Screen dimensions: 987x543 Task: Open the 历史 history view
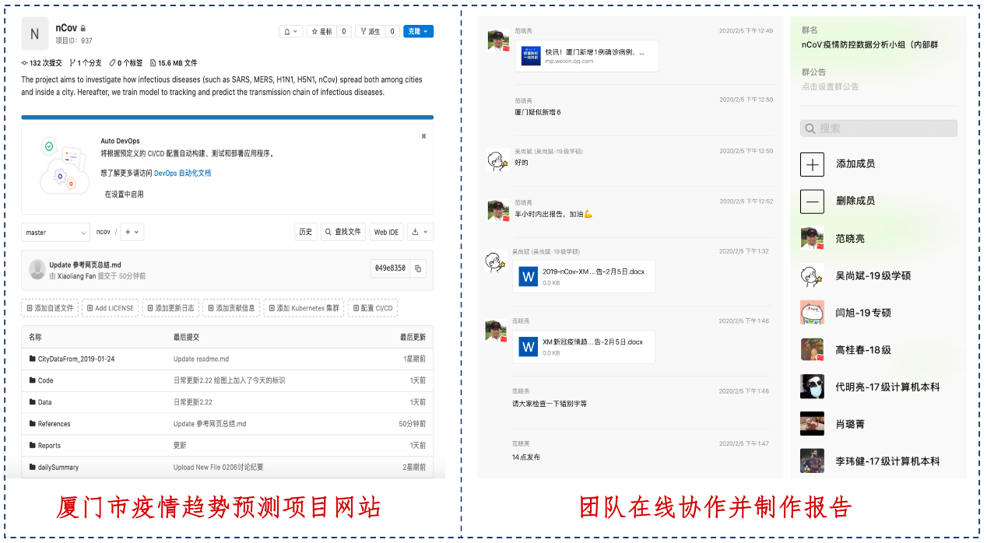[305, 232]
